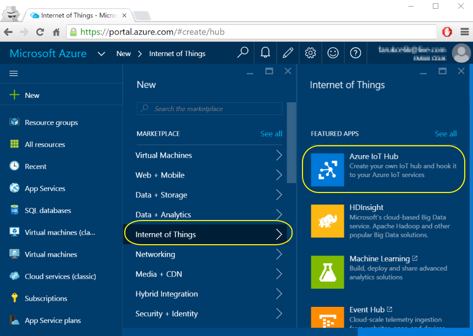The image size is (473, 336).
Task: Expand Hybrid Integration category chevron
Action: pos(279,294)
